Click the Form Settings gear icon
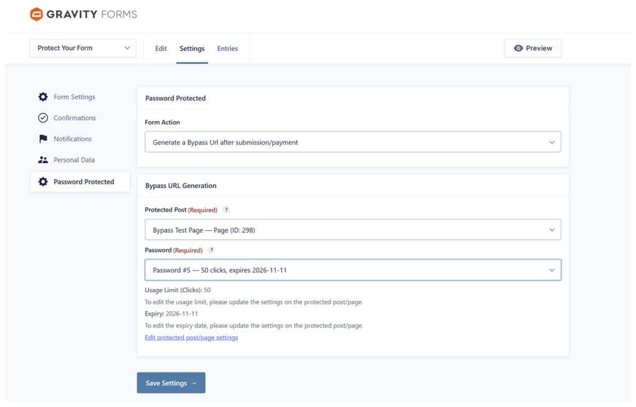The height and width of the screenshot is (407, 636). [43, 97]
